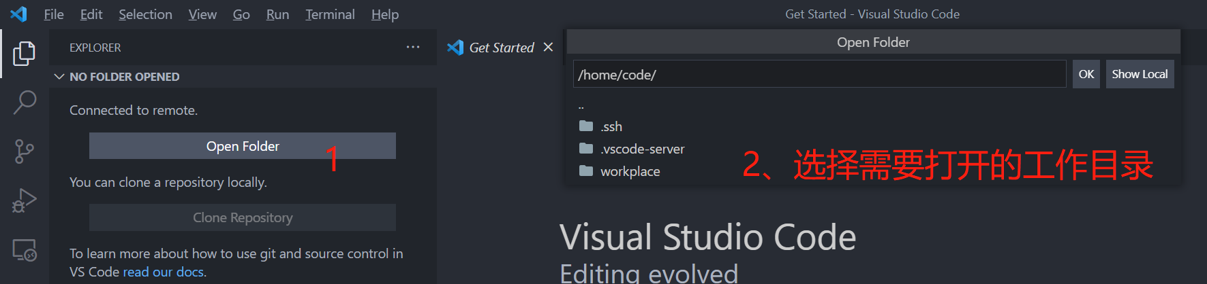Open the View menu
Viewport: 1207px width, 284px height.
[202, 14]
